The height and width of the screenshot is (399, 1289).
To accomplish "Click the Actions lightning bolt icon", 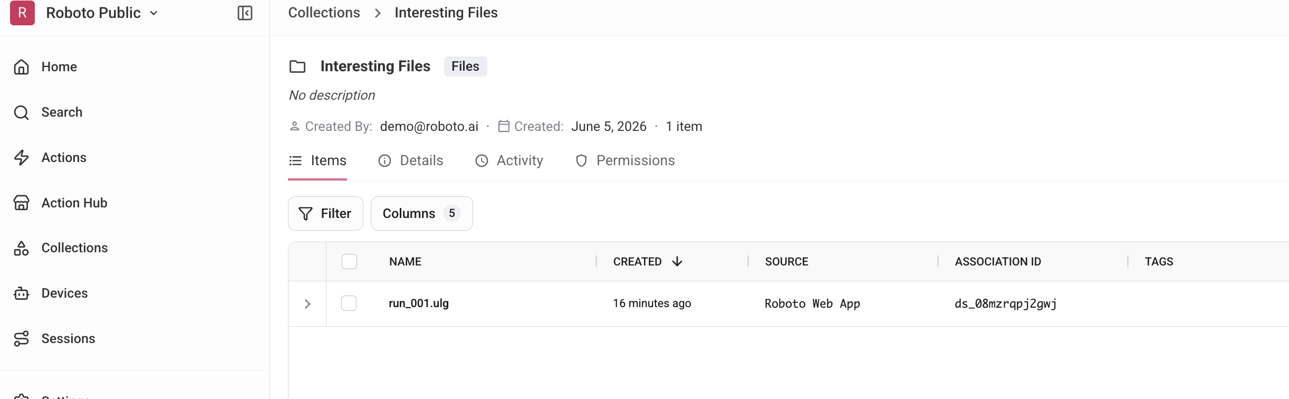I will [x=21, y=157].
